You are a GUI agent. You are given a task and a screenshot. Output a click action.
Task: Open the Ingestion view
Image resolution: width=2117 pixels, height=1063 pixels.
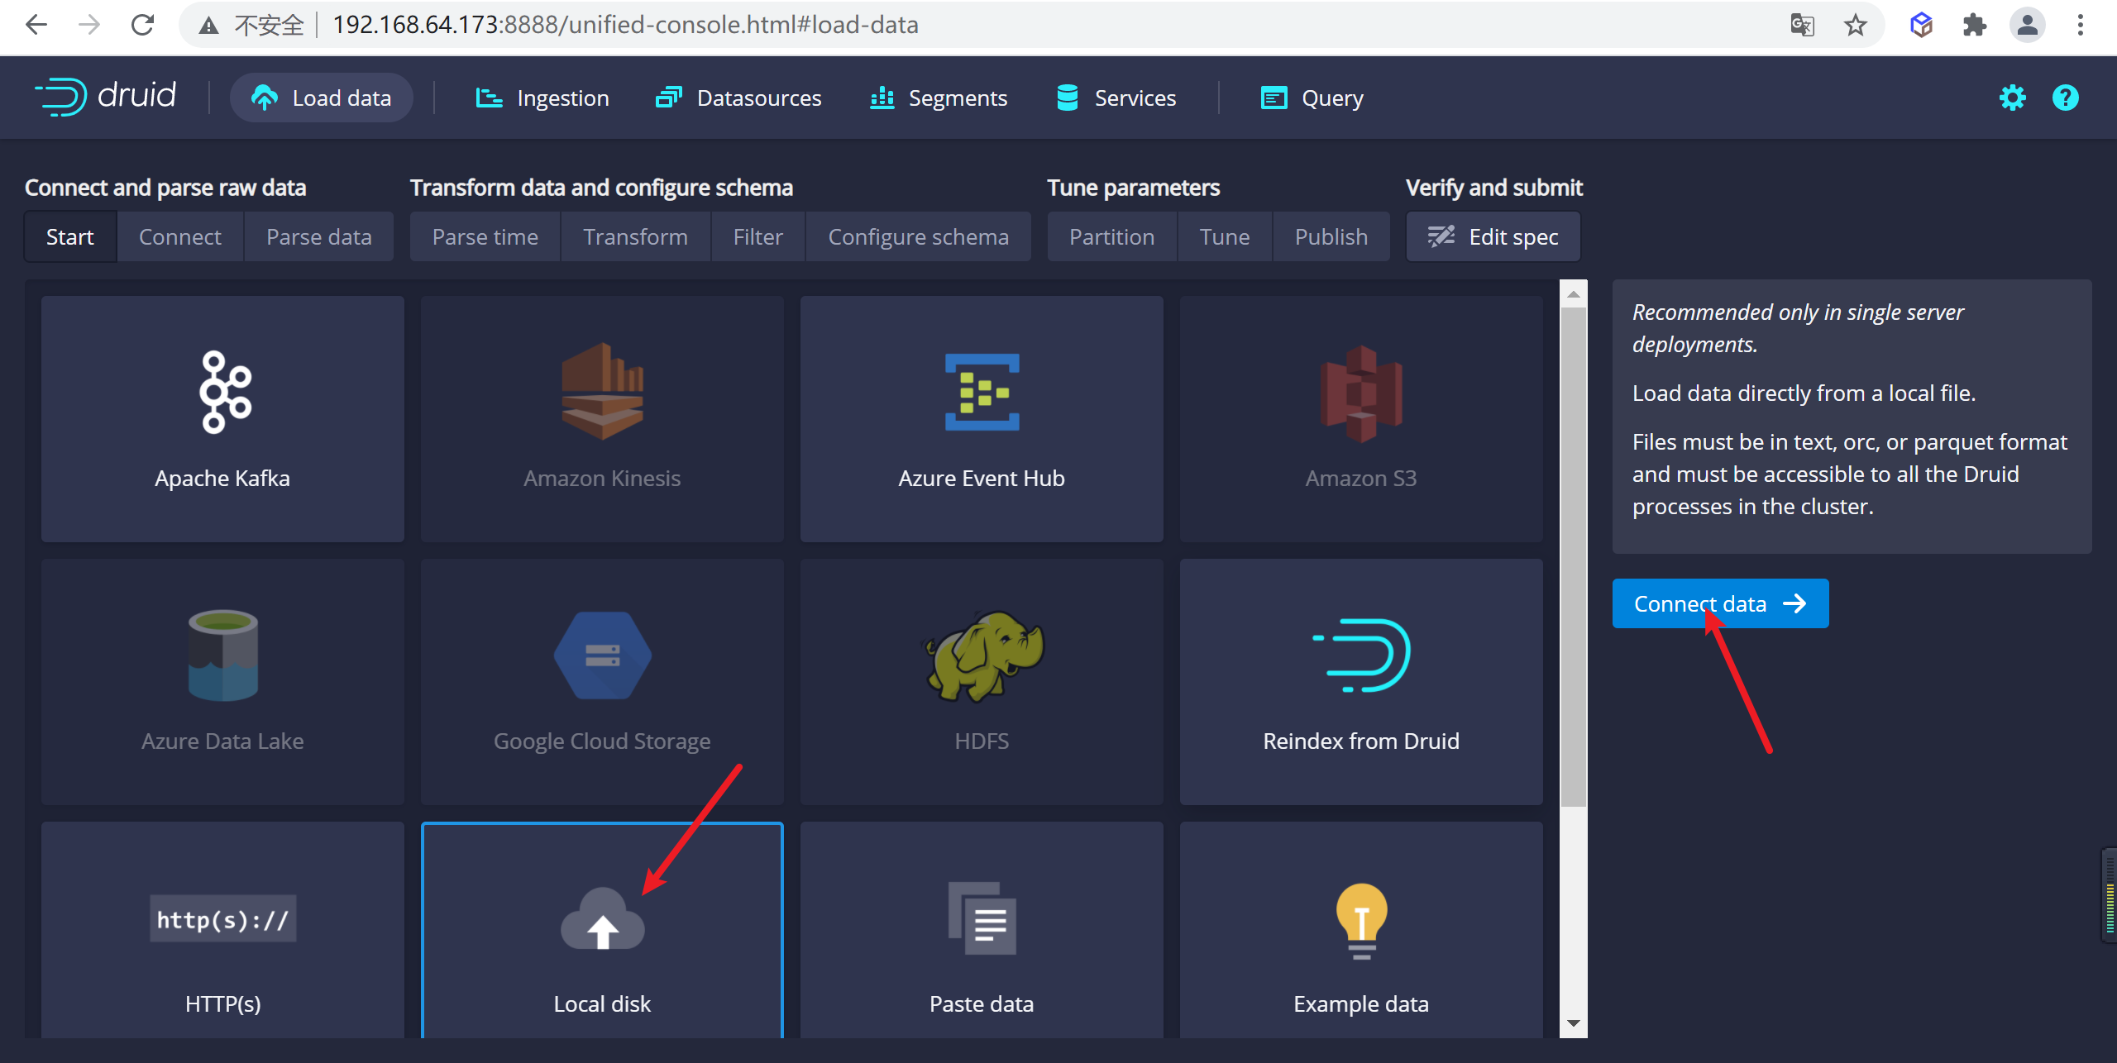[x=542, y=98]
